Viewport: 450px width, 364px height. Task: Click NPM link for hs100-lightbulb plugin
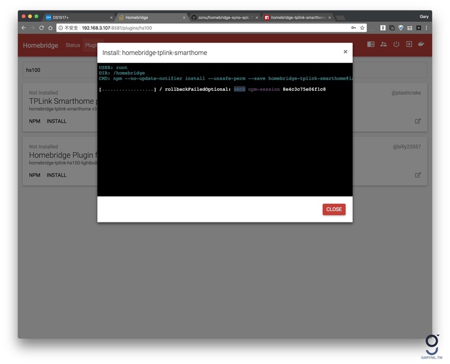35,175
